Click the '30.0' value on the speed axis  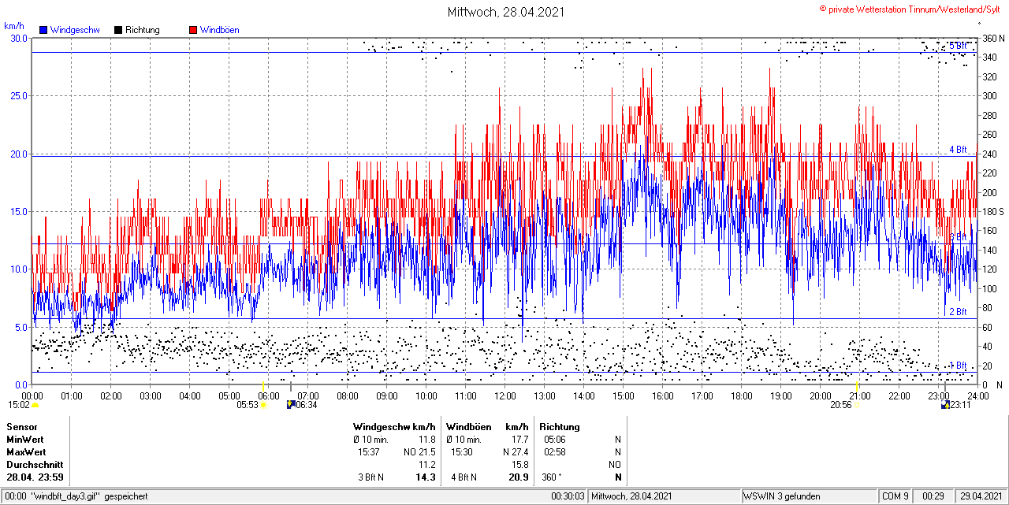[x=18, y=38]
